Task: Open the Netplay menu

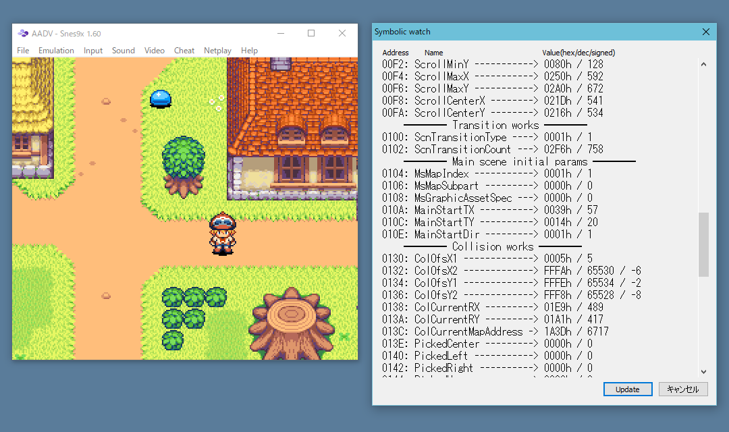Action: tap(217, 50)
